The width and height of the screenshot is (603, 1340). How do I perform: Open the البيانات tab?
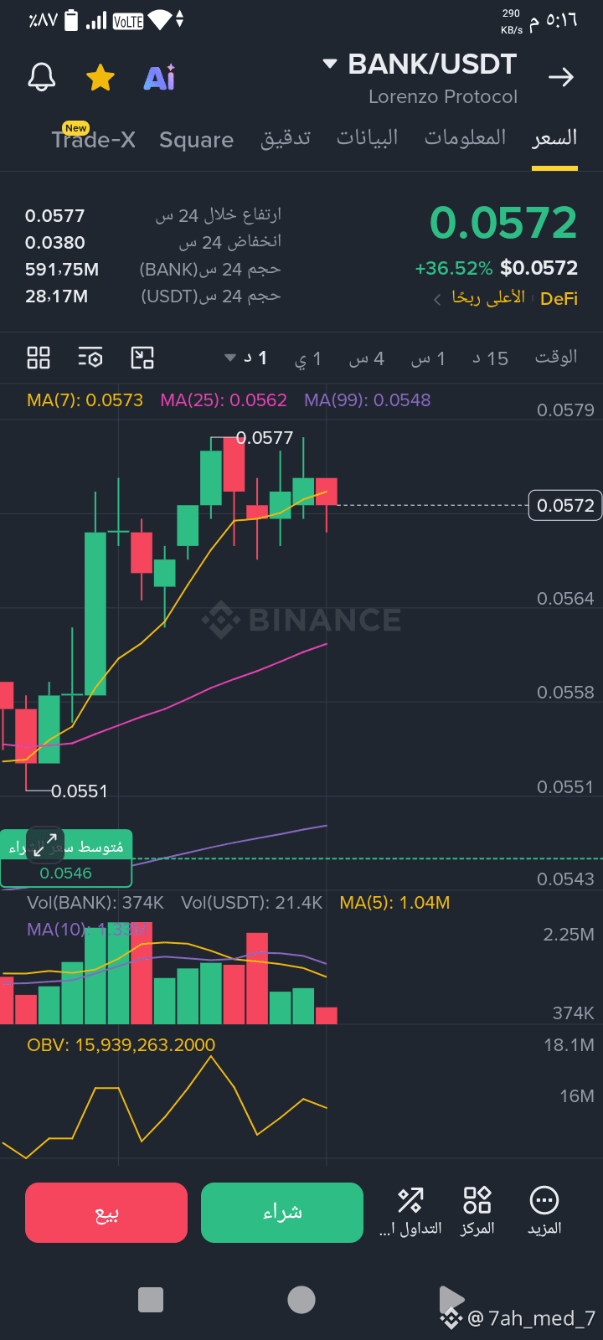tap(367, 137)
